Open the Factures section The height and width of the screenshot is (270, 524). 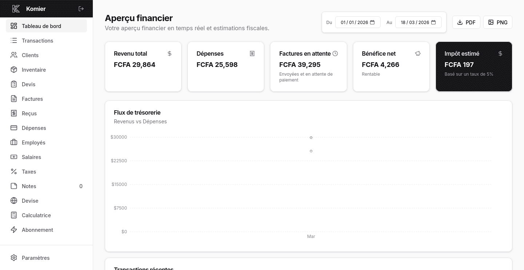click(x=32, y=99)
